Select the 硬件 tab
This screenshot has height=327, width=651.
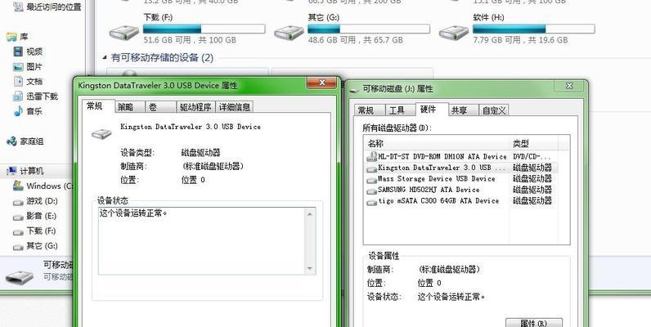pyautogui.click(x=431, y=110)
